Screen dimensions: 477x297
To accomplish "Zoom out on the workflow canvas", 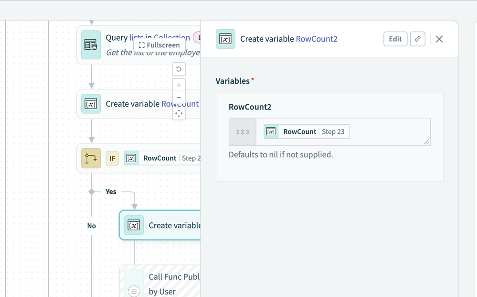I will 179,98.
